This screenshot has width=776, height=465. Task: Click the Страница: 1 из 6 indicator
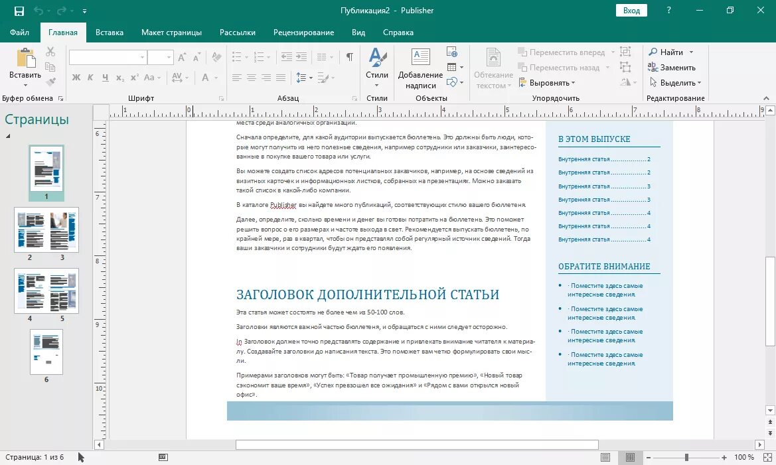(35, 457)
